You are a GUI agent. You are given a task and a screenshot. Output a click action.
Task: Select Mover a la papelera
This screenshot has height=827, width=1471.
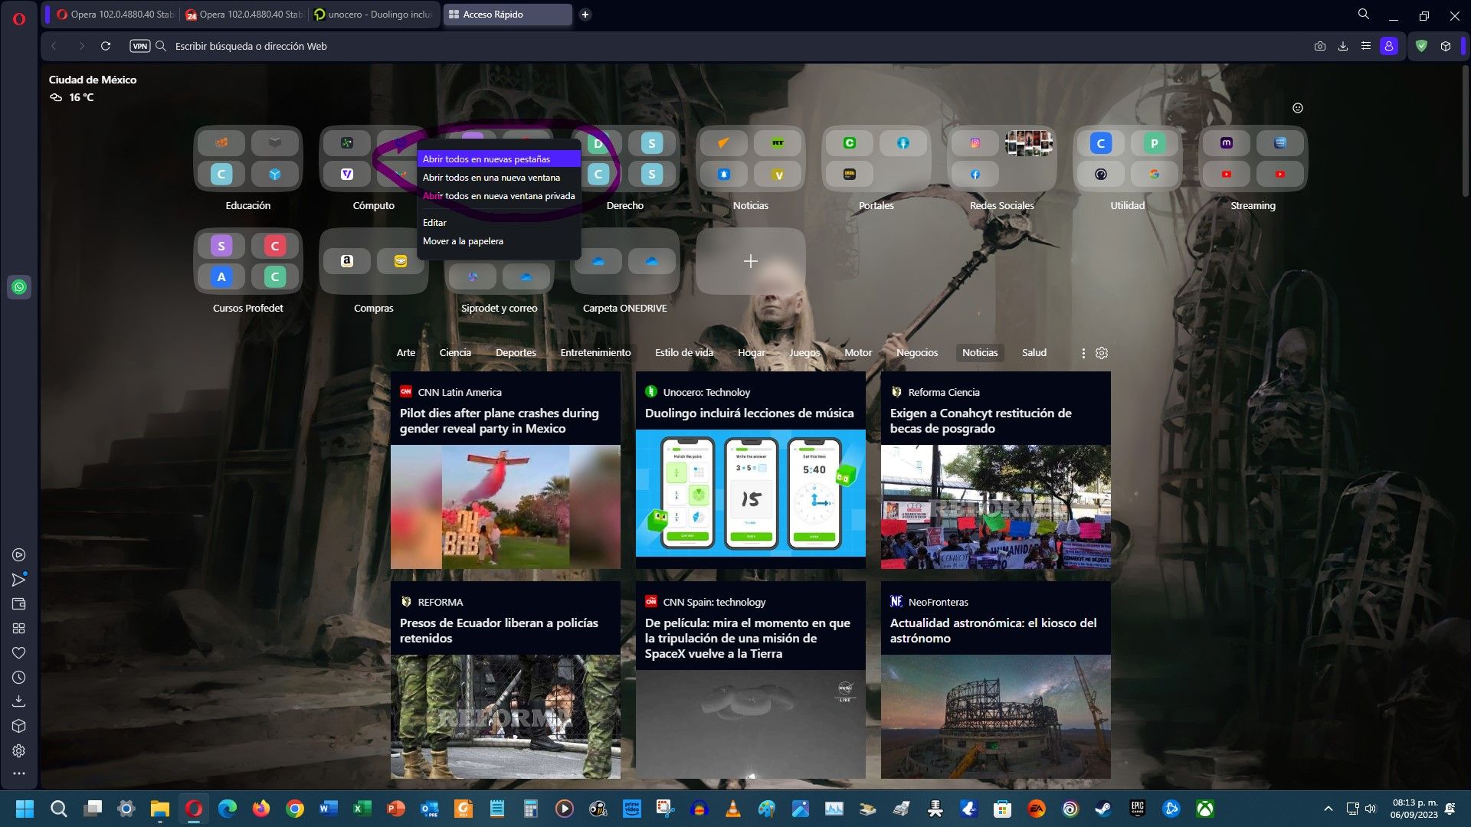pos(499,241)
